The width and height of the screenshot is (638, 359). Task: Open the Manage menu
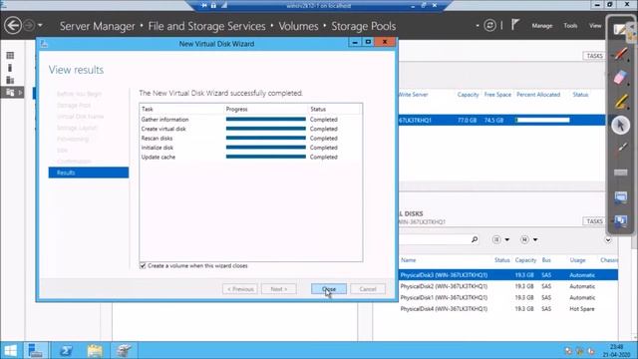[x=542, y=26]
